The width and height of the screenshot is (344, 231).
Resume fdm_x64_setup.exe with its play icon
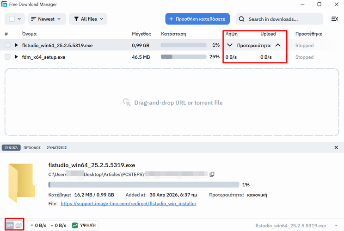17,57
